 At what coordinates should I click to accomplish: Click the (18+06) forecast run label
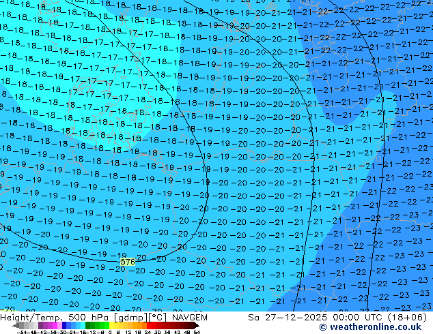[407, 318]
